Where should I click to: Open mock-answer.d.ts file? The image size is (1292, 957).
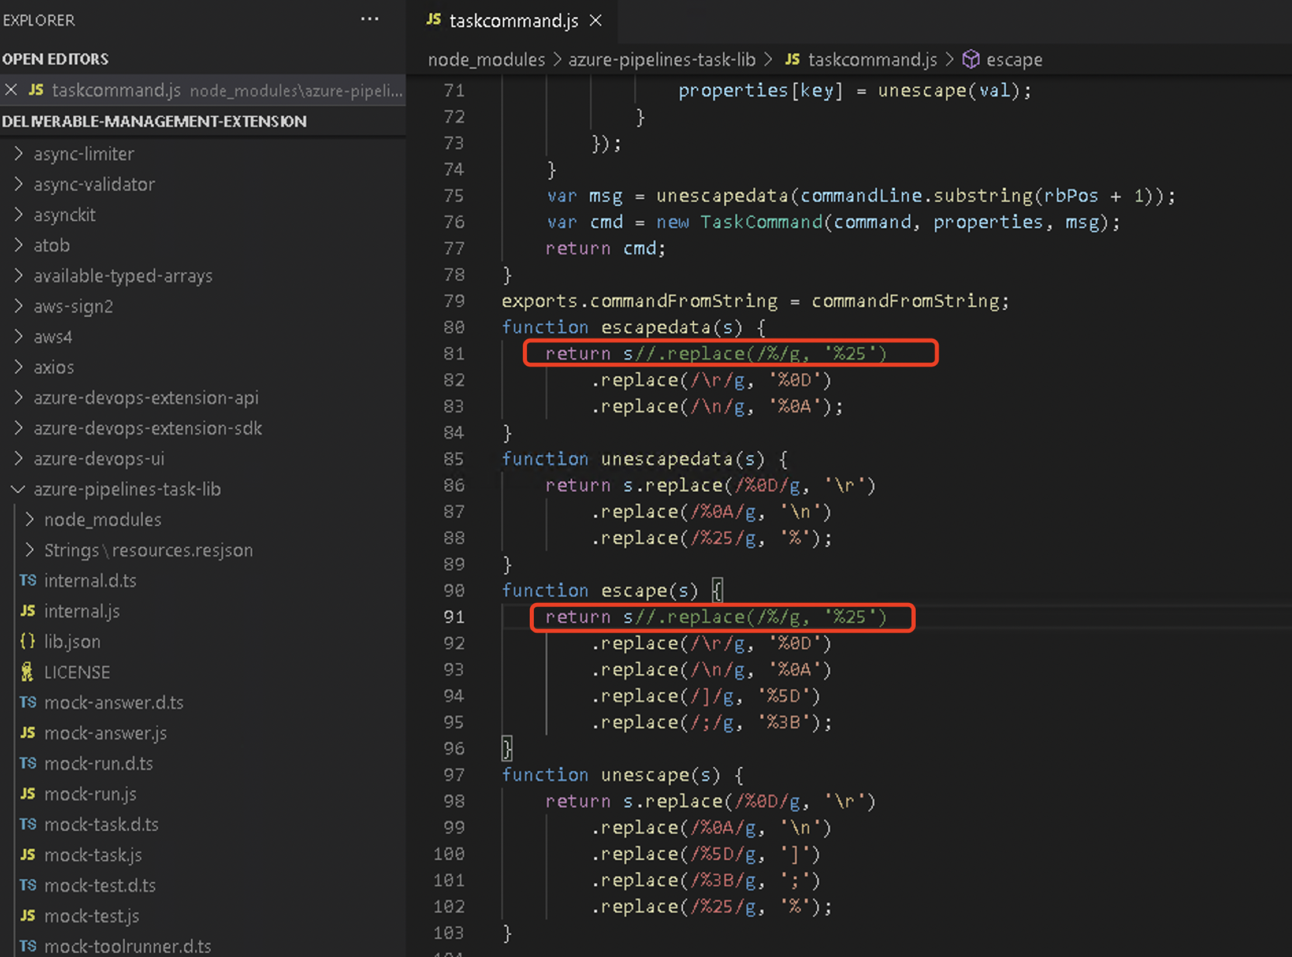tap(114, 703)
